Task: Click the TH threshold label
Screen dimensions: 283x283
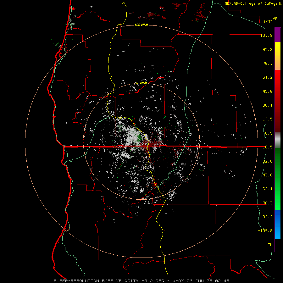Action: coord(270,245)
